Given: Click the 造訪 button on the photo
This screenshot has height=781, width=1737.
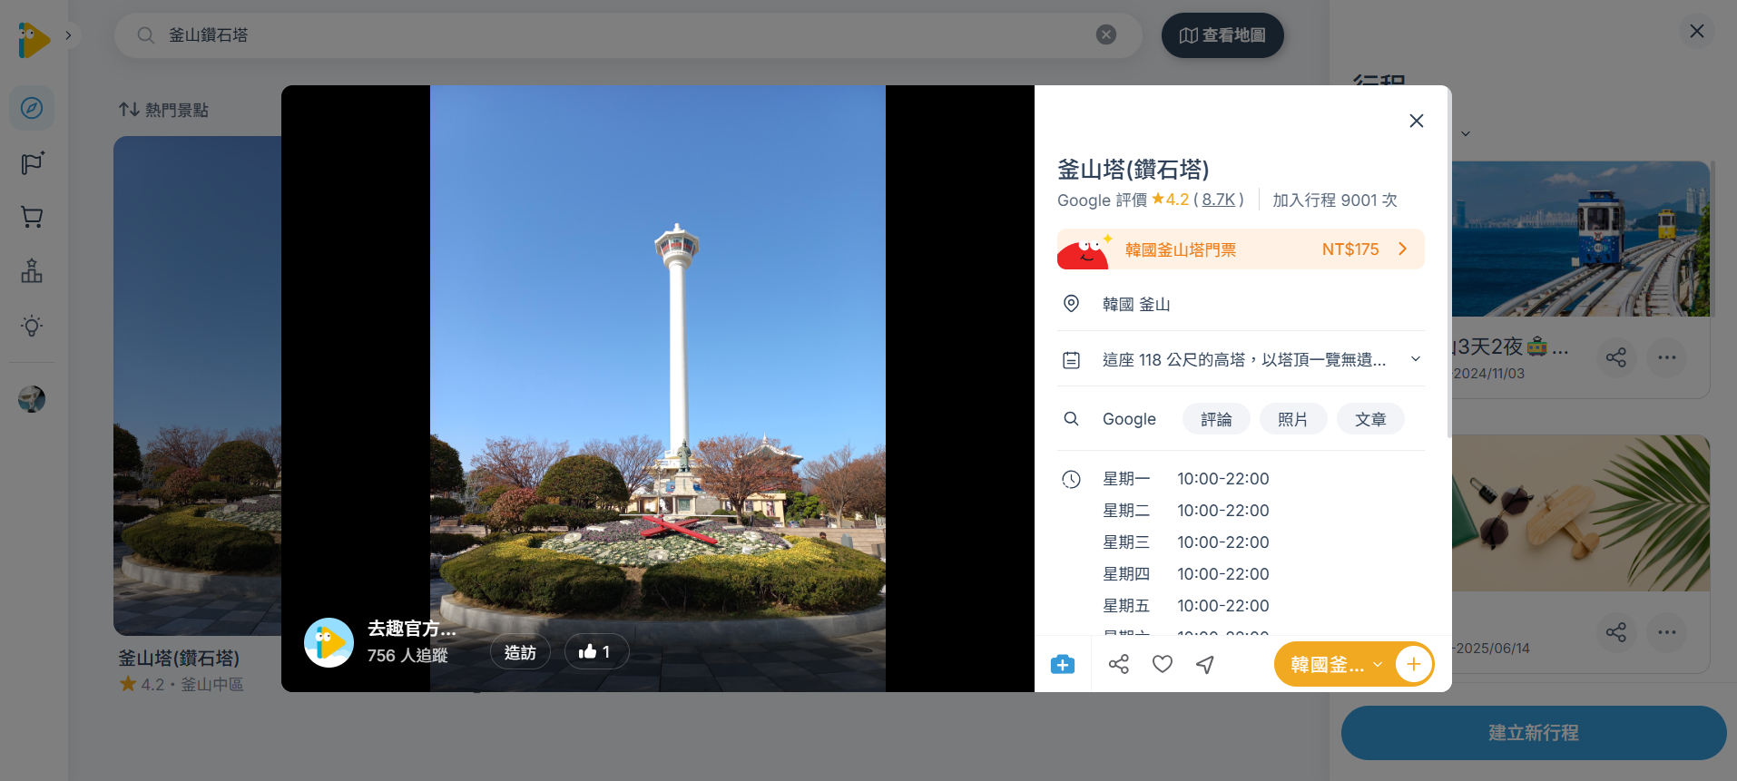Looking at the screenshot, I should (x=520, y=652).
